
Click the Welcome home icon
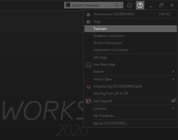tap(88, 14)
